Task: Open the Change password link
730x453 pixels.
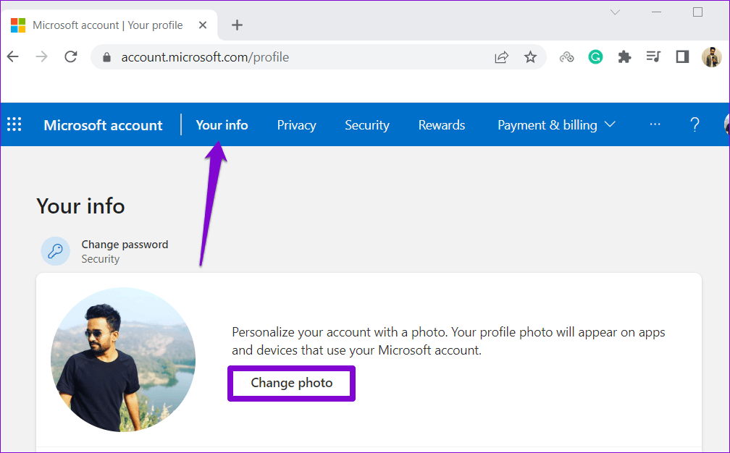Action: tap(124, 245)
